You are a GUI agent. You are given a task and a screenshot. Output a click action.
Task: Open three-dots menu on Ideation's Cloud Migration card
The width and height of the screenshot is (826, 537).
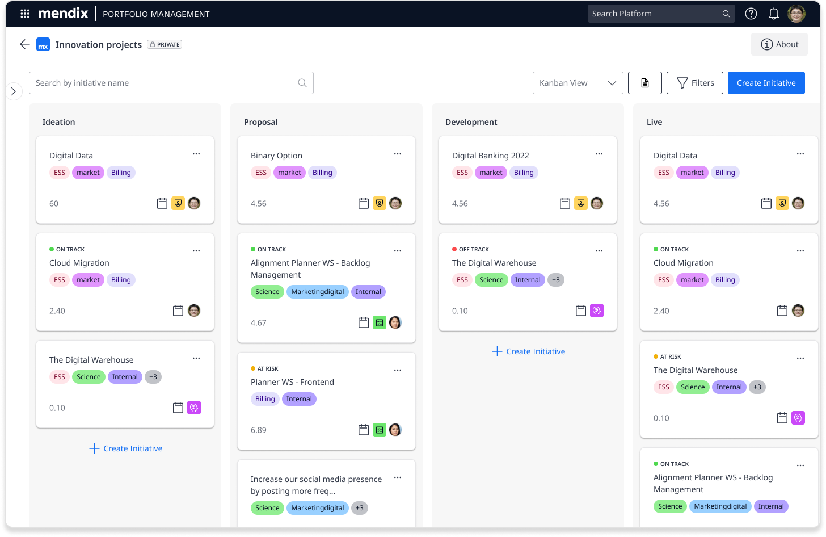196,250
